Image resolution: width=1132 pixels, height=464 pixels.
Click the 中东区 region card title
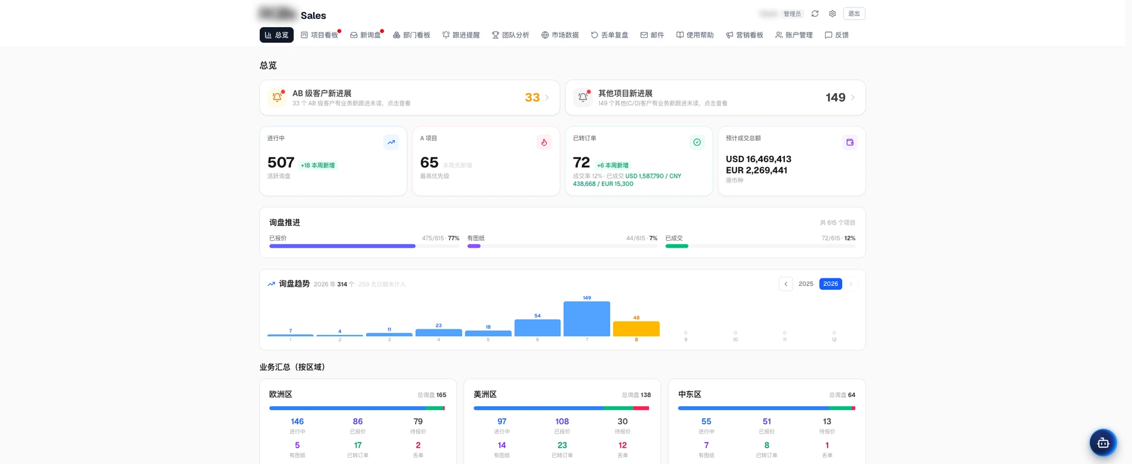pyautogui.click(x=689, y=395)
